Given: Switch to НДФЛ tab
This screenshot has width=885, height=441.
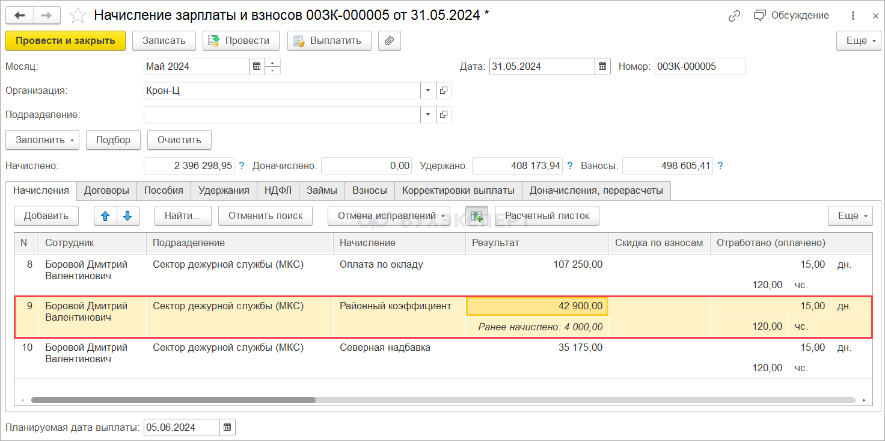Looking at the screenshot, I should 278,191.
